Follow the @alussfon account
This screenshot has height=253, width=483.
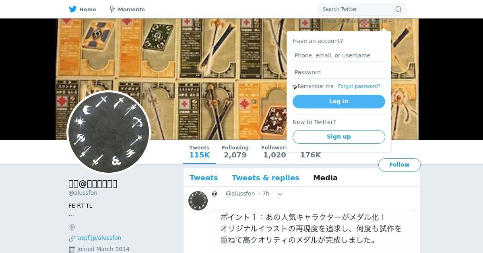point(399,165)
